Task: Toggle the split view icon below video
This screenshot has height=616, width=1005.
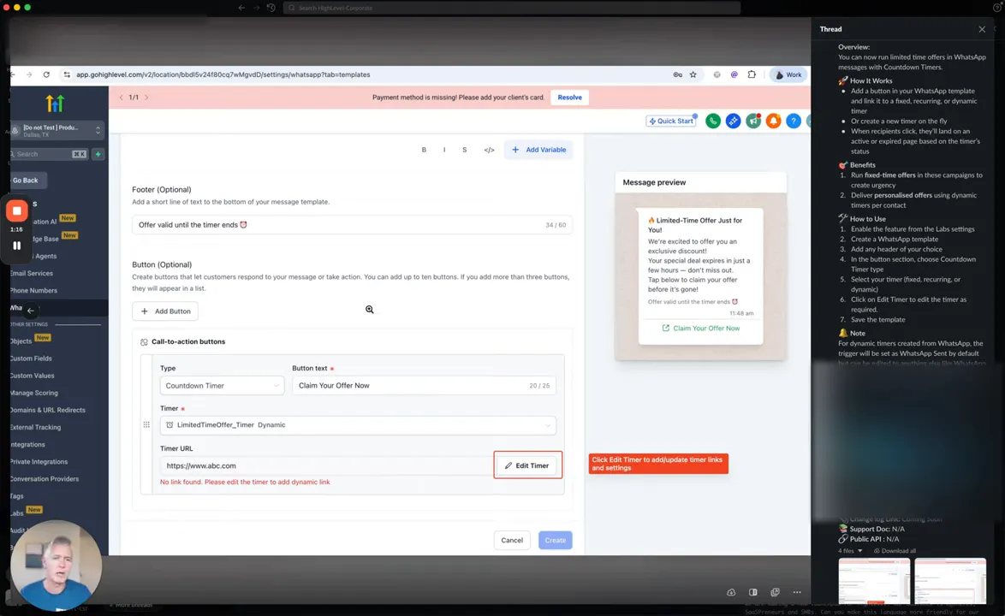Action: click(753, 592)
